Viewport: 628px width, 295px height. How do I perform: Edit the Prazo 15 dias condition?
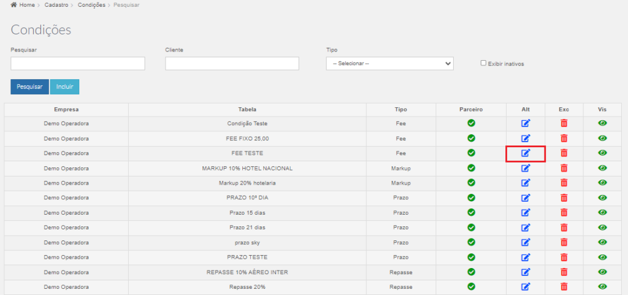tap(526, 212)
